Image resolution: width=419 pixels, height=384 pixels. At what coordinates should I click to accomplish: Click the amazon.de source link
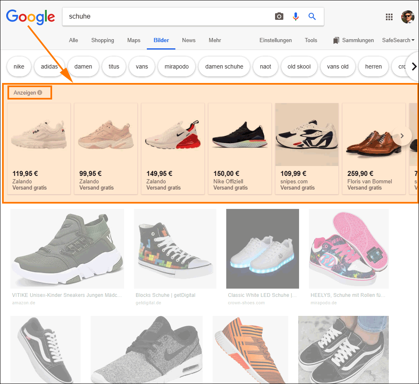[24, 303]
